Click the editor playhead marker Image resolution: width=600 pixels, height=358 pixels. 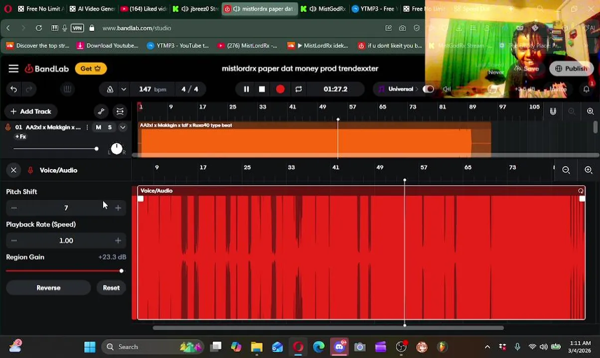(x=405, y=180)
